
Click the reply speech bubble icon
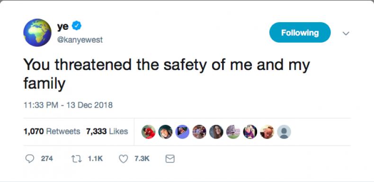30,159
